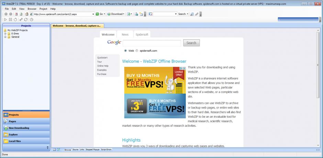Viewport: 323px width, 158px height.
Task: Open the Project menu
Action: 43,9
